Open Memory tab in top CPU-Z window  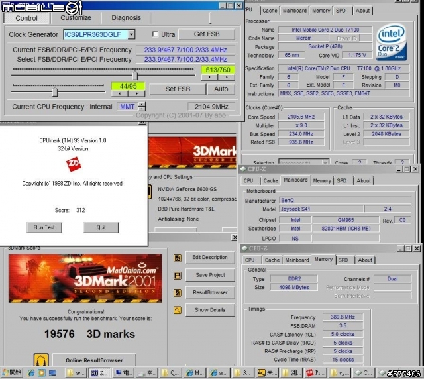[x=321, y=11]
